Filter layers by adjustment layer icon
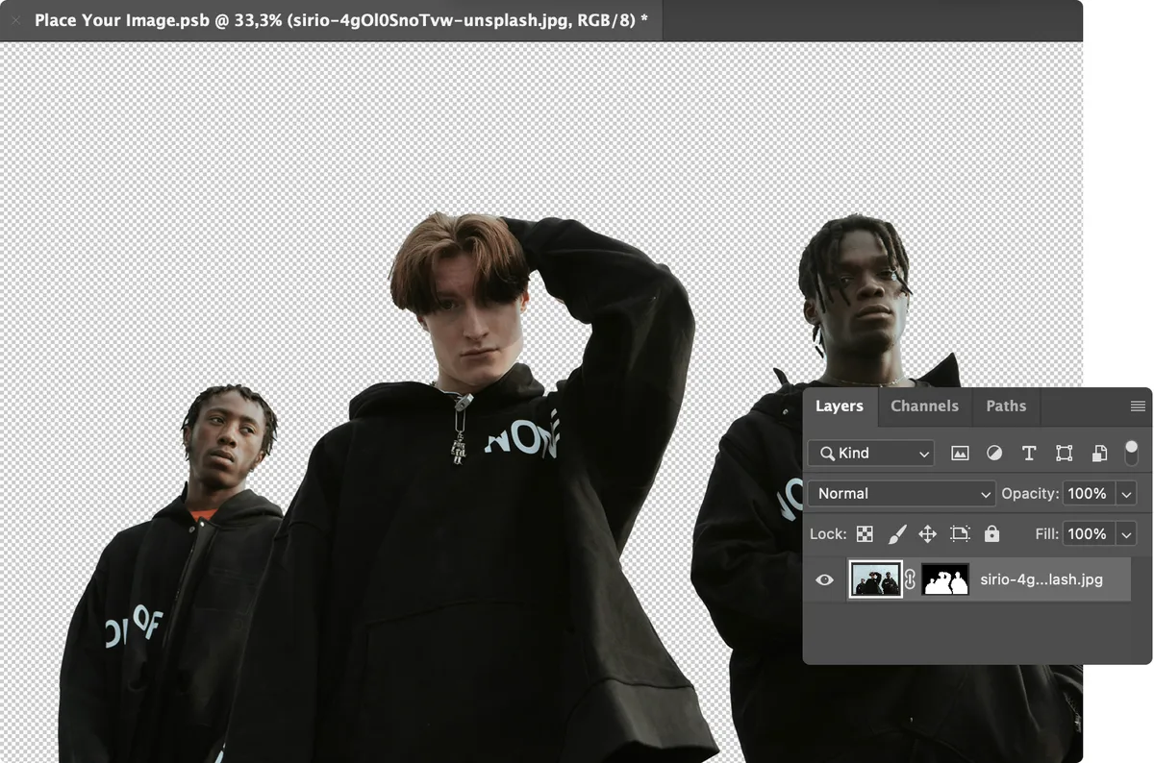Screen dimensions: 1154x763 (x=994, y=454)
